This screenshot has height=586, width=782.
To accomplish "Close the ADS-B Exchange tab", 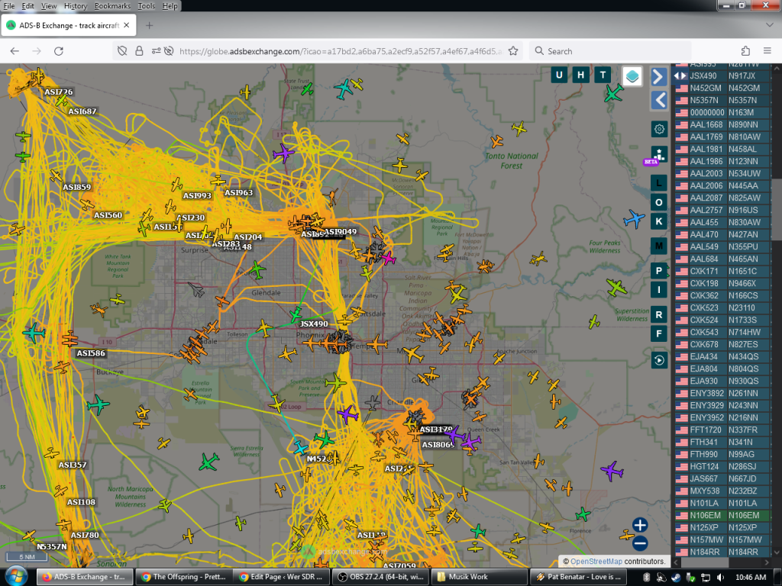I will (x=127, y=25).
